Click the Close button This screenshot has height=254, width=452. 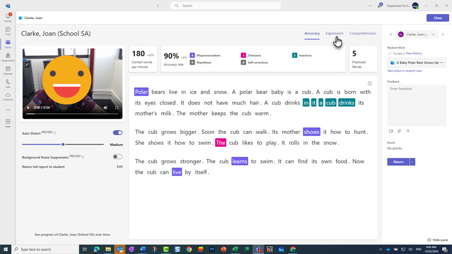(x=438, y=18)
